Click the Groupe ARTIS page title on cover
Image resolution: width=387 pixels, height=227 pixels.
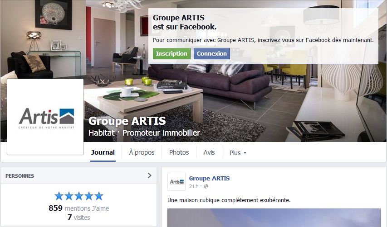tap(127, 121)
